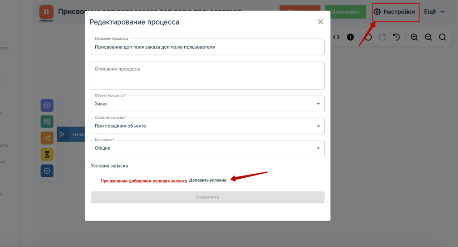Select the purple arrow-circle block tool

click(47, 105)
